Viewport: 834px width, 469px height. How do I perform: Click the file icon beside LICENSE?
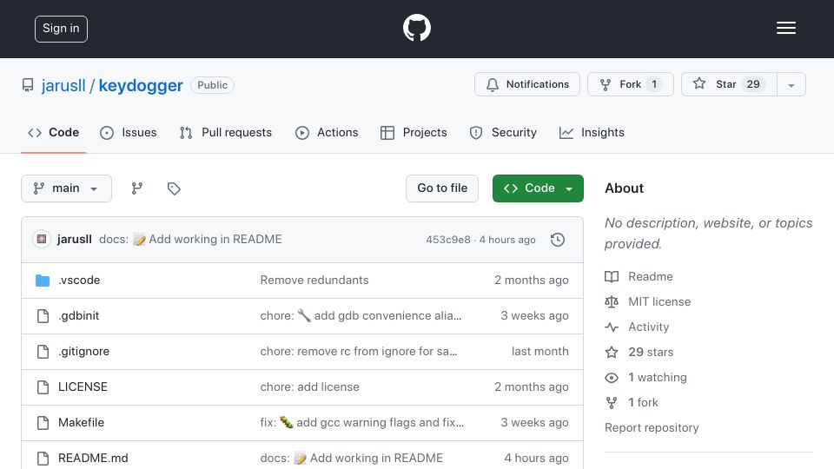click(43, 387)
